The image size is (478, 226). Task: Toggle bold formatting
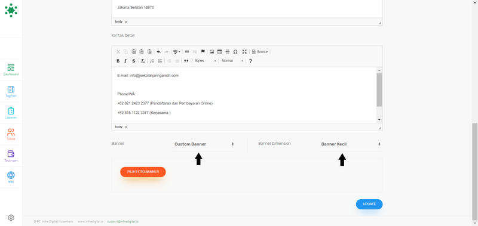click(118, 61)
